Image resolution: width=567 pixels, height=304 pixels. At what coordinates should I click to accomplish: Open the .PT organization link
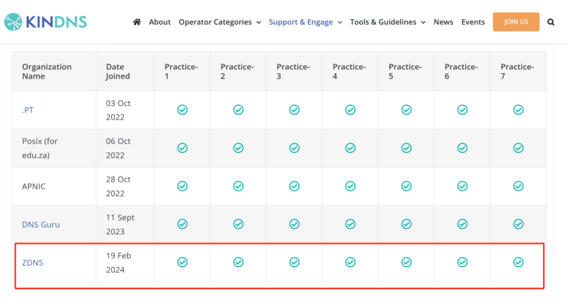[28, 110]
